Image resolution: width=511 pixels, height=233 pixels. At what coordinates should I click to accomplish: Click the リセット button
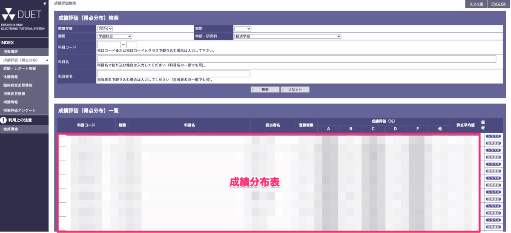click(x=295, y=89)
